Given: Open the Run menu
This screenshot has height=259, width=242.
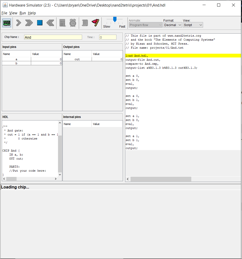Looking at the screenshot, I should tap(23, 13).
